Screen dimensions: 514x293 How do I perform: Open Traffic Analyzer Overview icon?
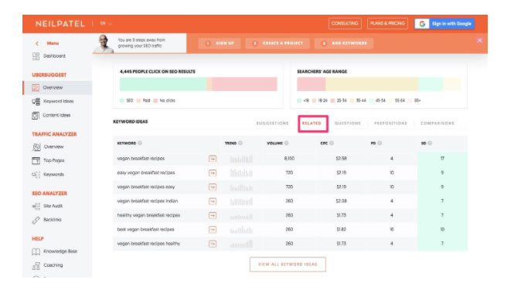point(36,146)
